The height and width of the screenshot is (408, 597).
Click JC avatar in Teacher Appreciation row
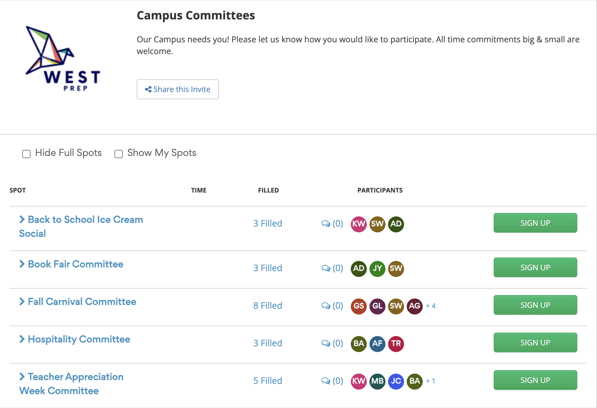click(x=396, y=381)
